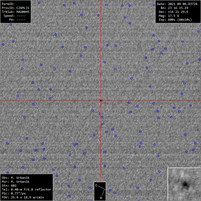Click the red target box at crosshair center
This screenshot has width=201, height=201.
coord(100,100)
